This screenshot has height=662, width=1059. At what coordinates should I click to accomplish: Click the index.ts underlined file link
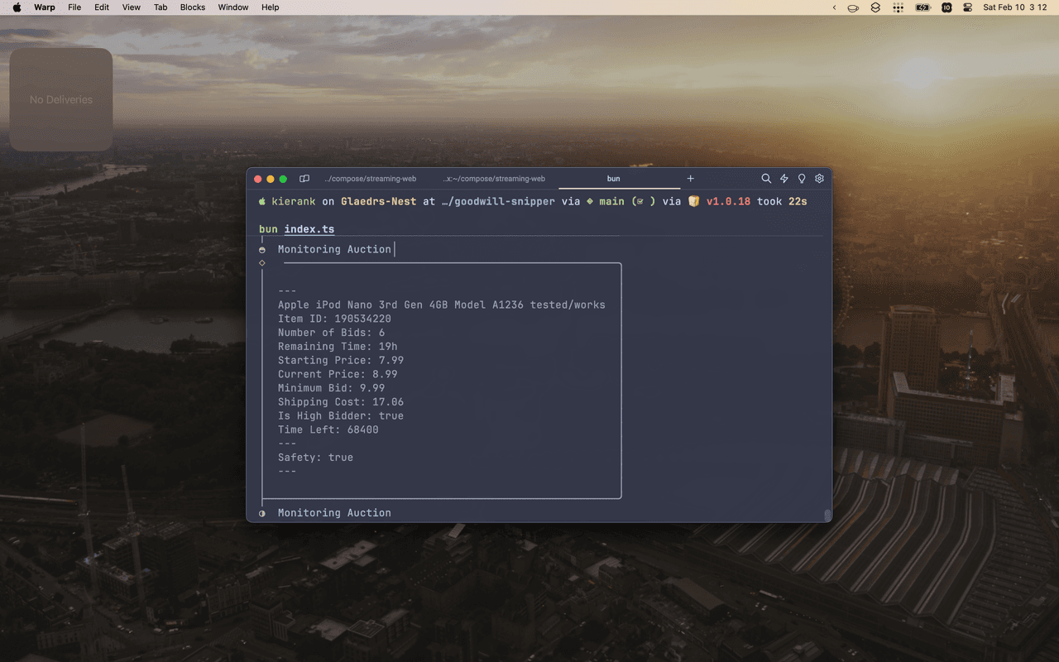pyautogui.click(x=309, y=229)
